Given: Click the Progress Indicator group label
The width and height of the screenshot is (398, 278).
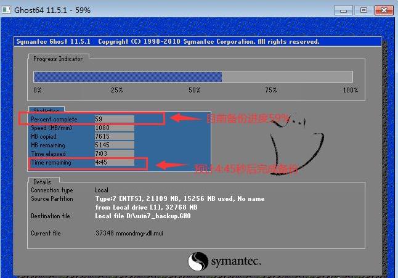Looking at the screenshot, I should (58, 59).
